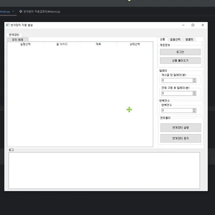The height and width of the screenshot is (215, 215).
Task: Start with the 번개장터 실행 button
Action: point(180,128)
